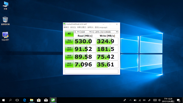Open the 1GiB test size dropdown
183x103 pixels.
(86, 32)
